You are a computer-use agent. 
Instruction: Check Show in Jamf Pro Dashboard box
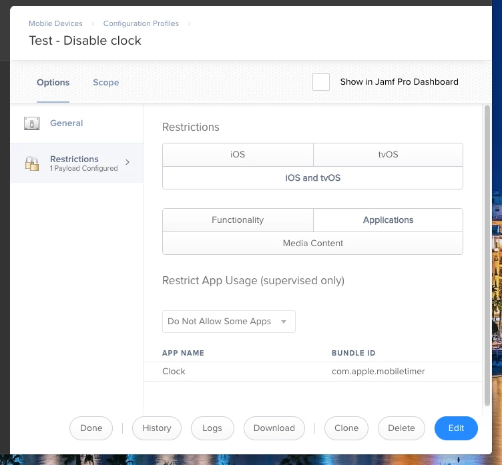point(321,82)
